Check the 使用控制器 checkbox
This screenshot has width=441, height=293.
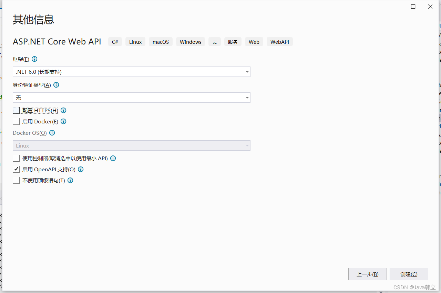click(16, 158)
